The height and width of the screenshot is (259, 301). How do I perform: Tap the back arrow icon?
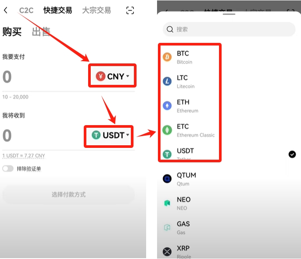6,10
